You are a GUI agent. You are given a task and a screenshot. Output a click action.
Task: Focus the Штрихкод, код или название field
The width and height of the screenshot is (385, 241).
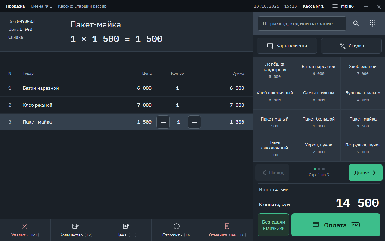(302, 23)
